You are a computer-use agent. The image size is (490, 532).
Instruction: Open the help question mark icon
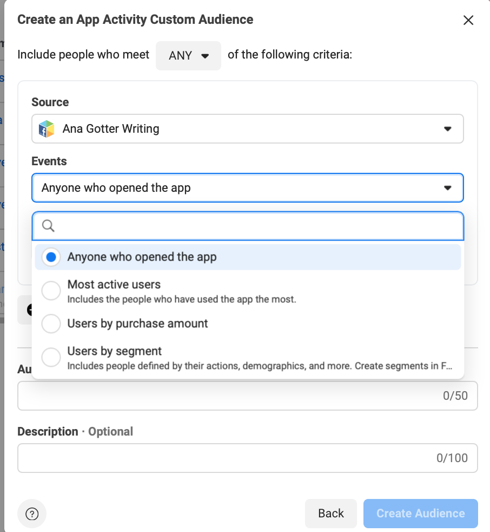[x=32, y=514]
